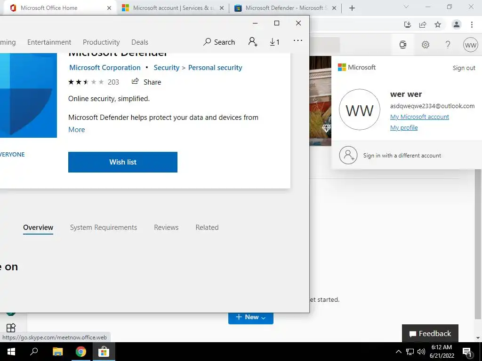The height and width of the screenshot is (361, 482).
Task: Open the notification center
Action: coord(467,352)
